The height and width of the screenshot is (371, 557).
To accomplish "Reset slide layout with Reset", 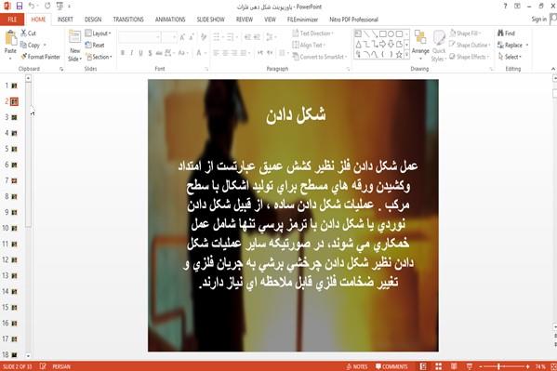I will (95, 46).
